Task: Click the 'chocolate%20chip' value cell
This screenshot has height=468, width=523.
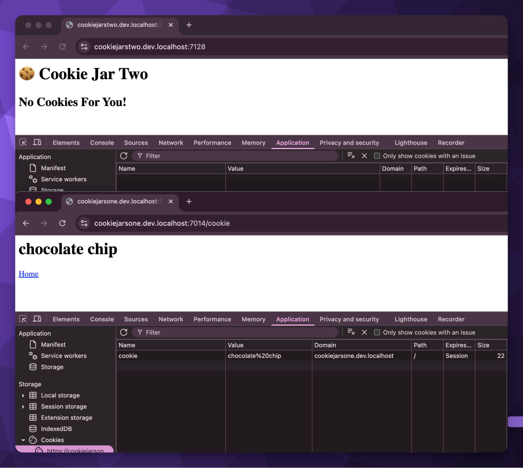Action: click(268, 356)
